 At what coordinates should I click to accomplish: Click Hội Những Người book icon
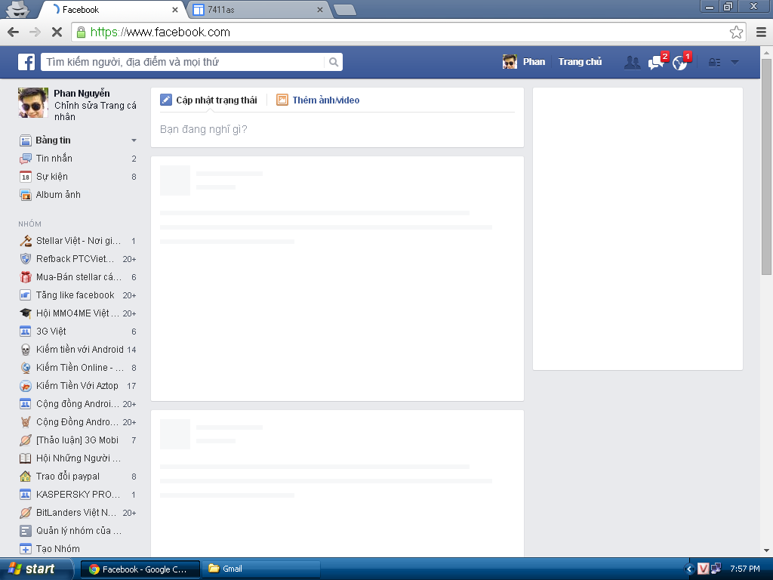26,458
